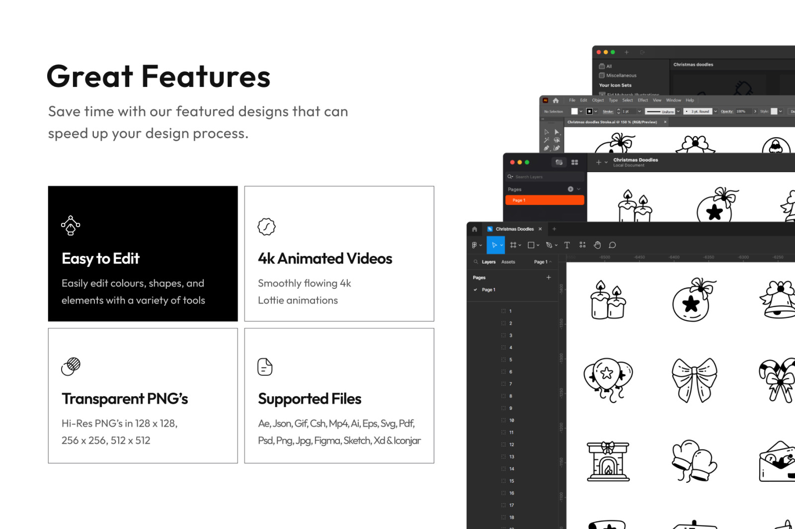
Task: Collapse the Illustrator tools panel arrows
Action: pos(543,119)
